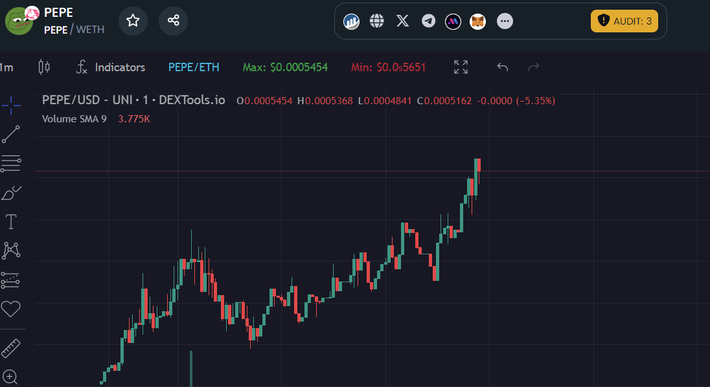Select the ruler measure tool
The width and height of the screenshot is (710, 387).
coord(11,349)
